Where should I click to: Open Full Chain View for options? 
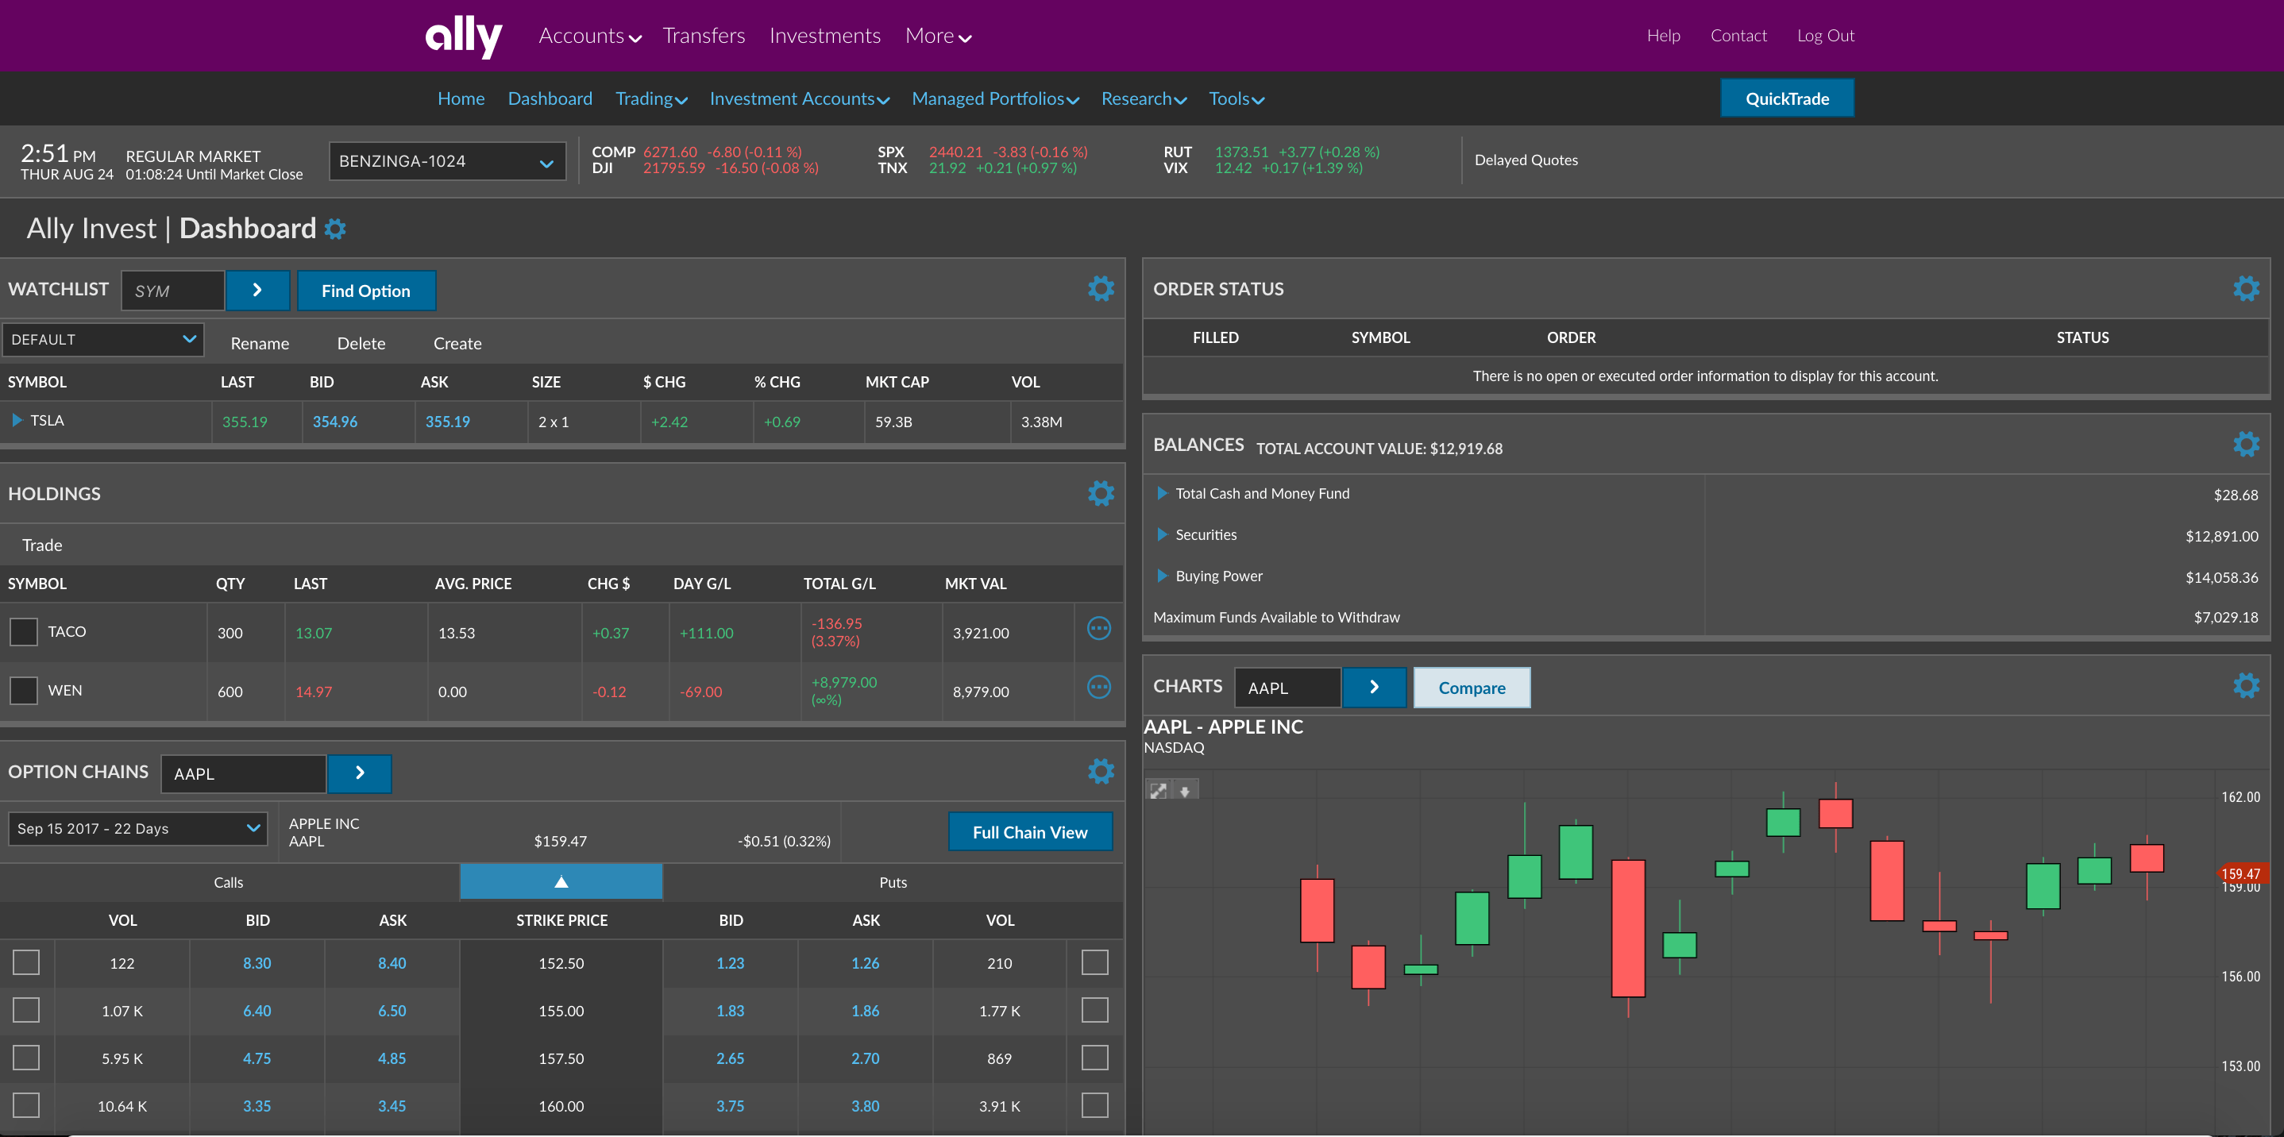(x=1028, y=831)
